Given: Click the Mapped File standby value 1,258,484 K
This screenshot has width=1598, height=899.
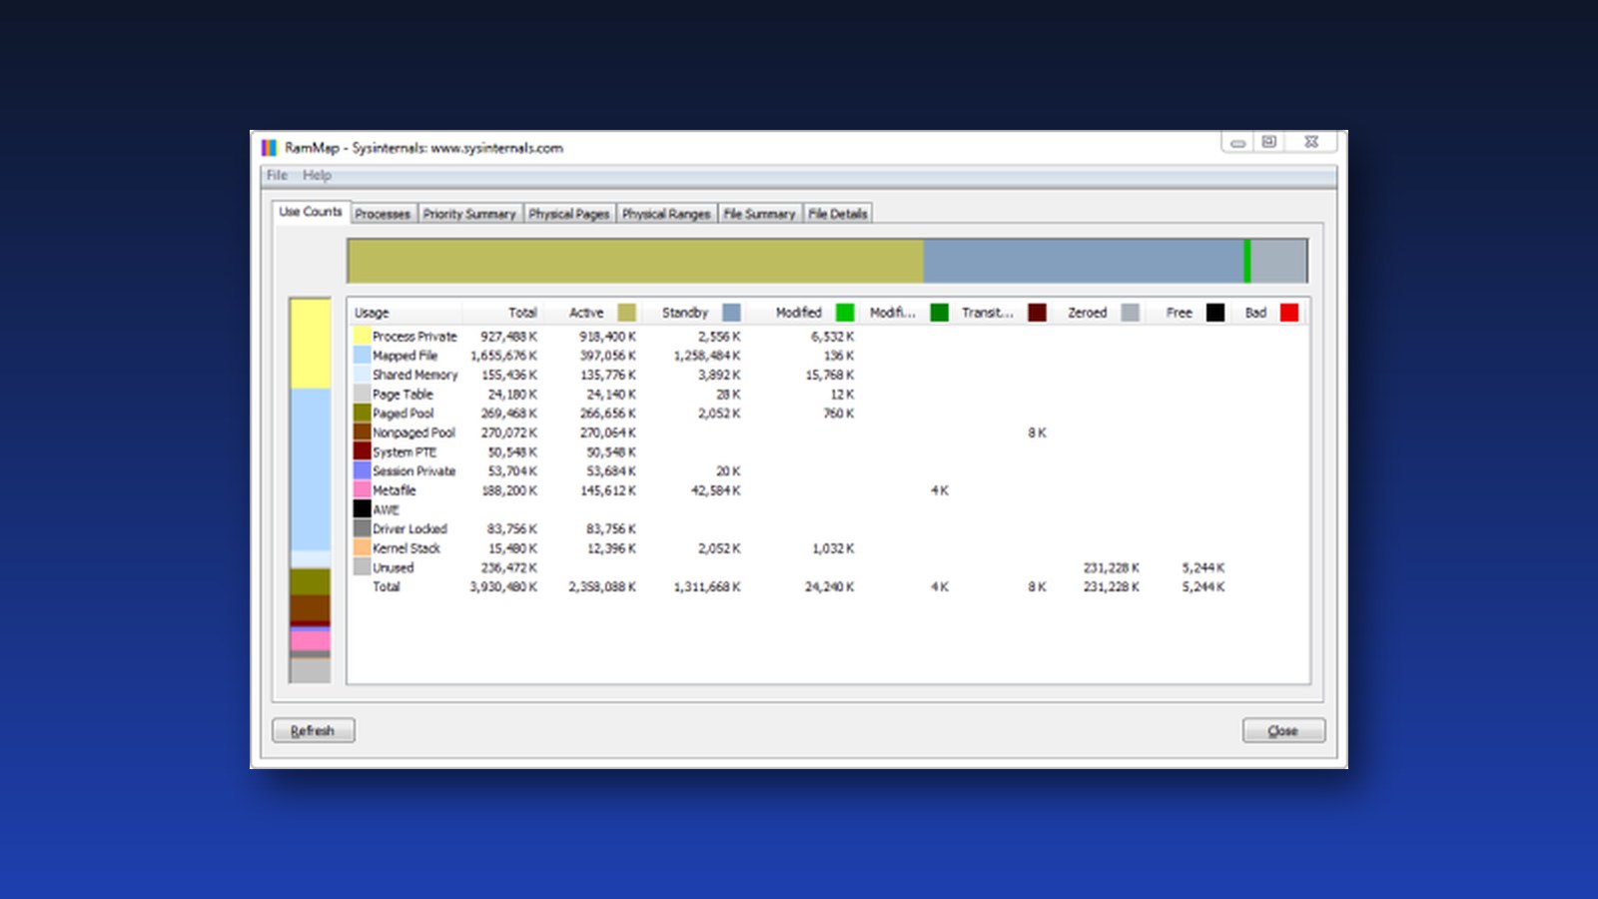Looking at the screenshot, I should (x=707, y=356).
